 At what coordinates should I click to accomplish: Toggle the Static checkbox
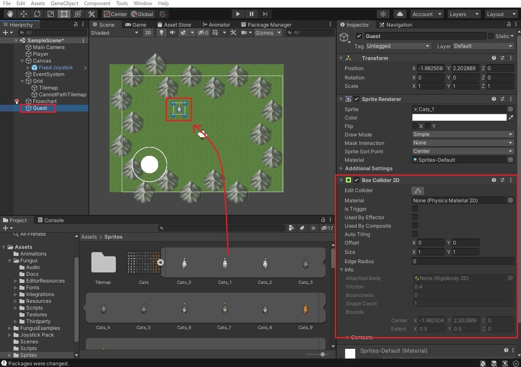[491, 36]
